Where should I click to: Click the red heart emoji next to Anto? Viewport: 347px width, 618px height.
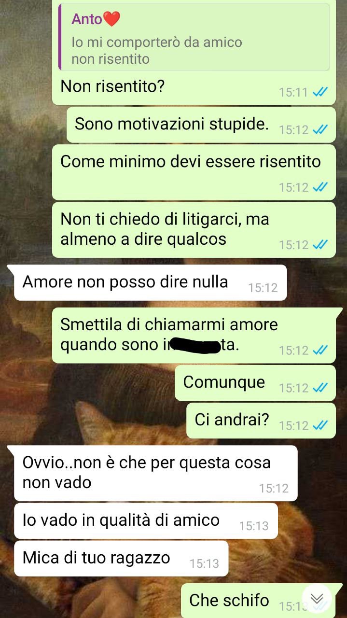coord(111,19)
